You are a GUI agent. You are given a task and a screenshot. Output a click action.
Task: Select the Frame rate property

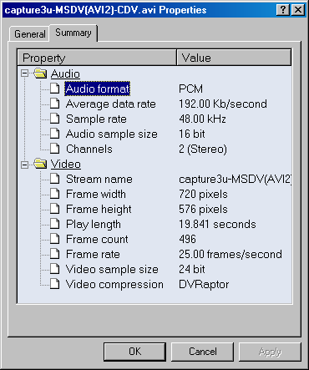pos(93,254)
